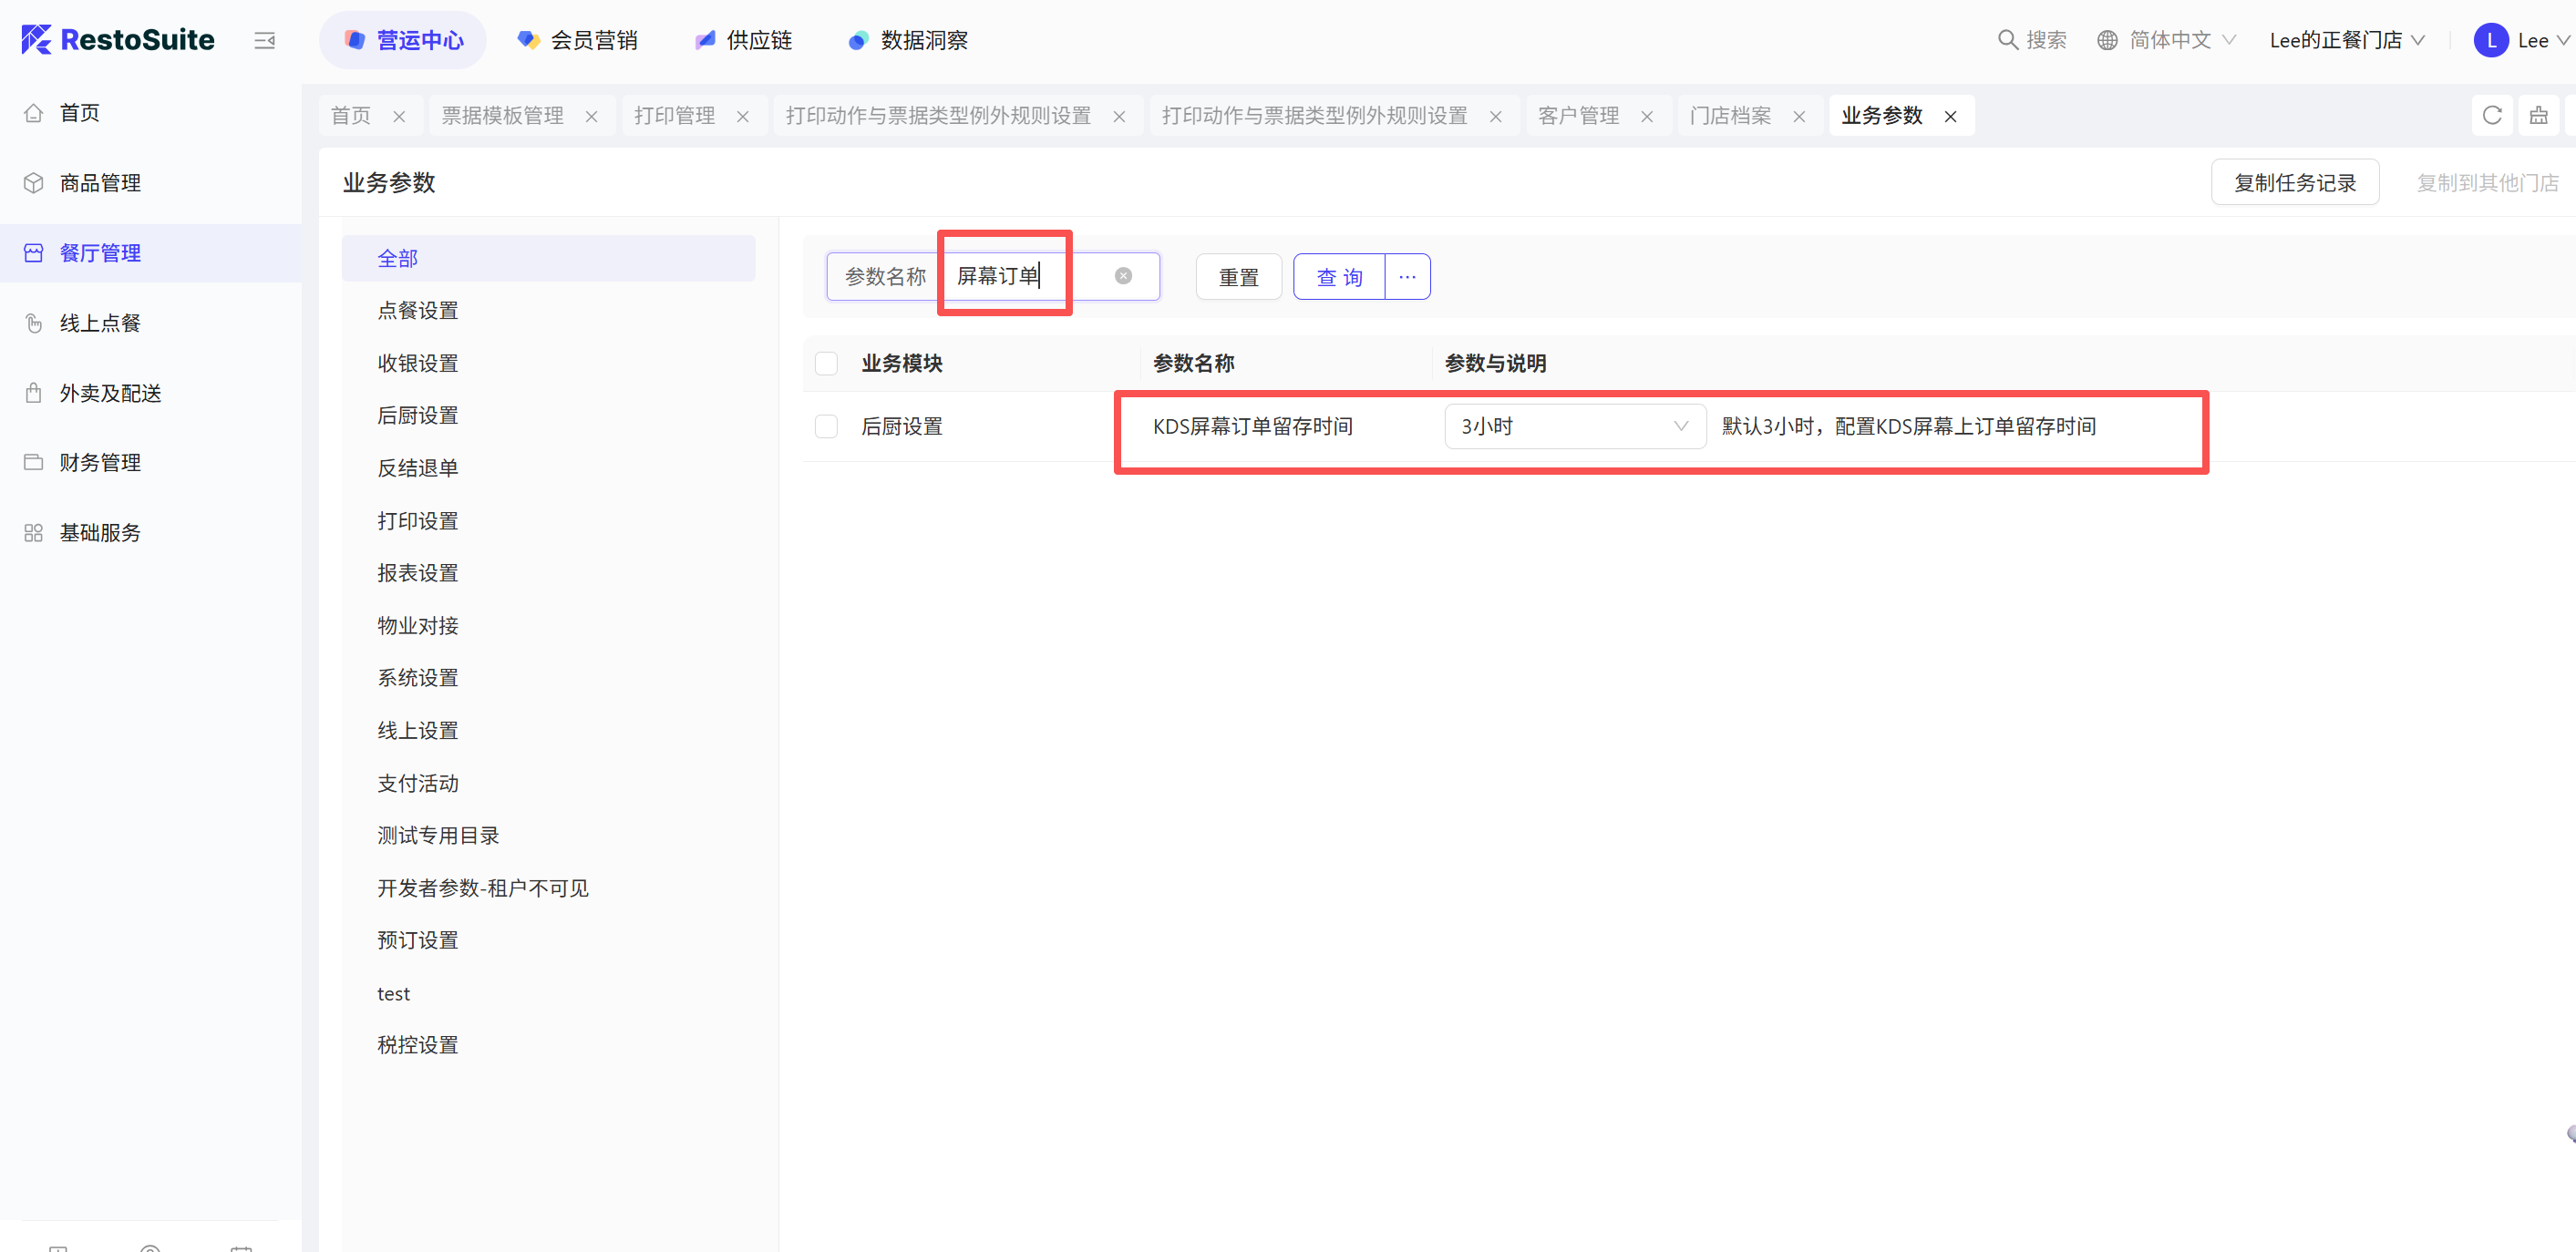The width and height of the screenshot is (2576, 1252).
Task: Toggle the select-all header checkbox
Action: [x=826, y=363]
